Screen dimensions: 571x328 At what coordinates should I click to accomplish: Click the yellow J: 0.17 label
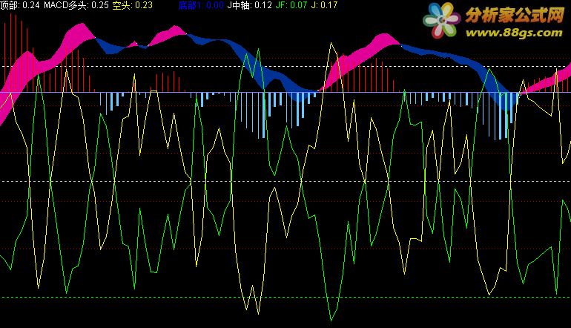324,5
